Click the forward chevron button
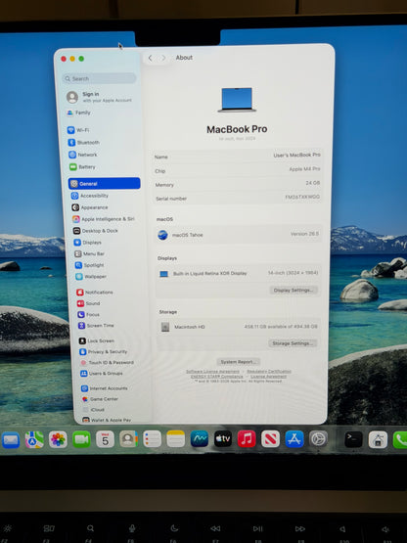 [x=163, y=58]
